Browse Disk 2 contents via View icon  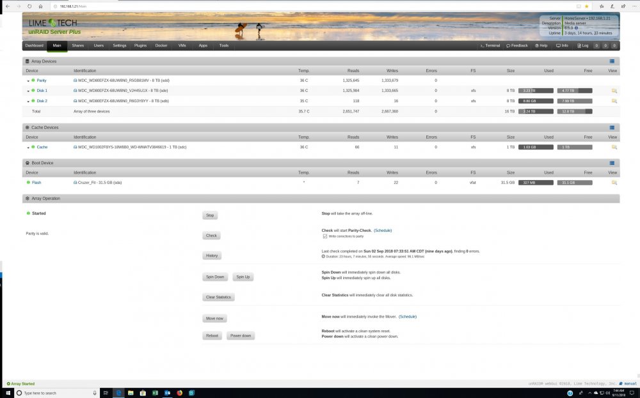614,101
